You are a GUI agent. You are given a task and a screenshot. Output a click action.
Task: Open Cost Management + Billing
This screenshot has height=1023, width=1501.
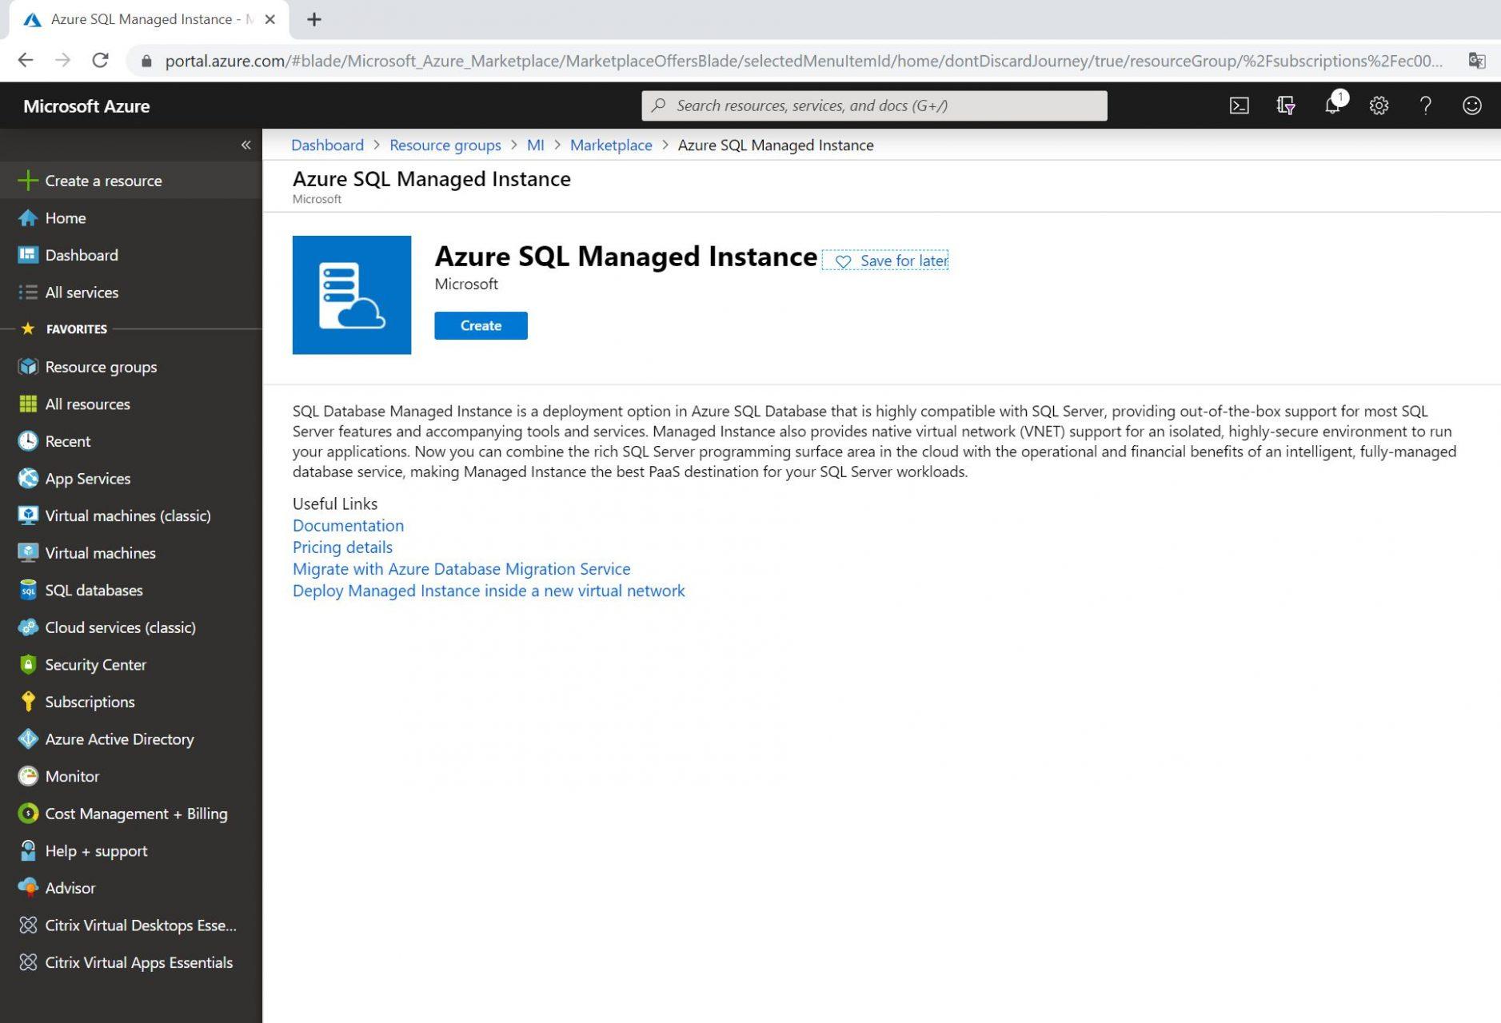[135, 813]
